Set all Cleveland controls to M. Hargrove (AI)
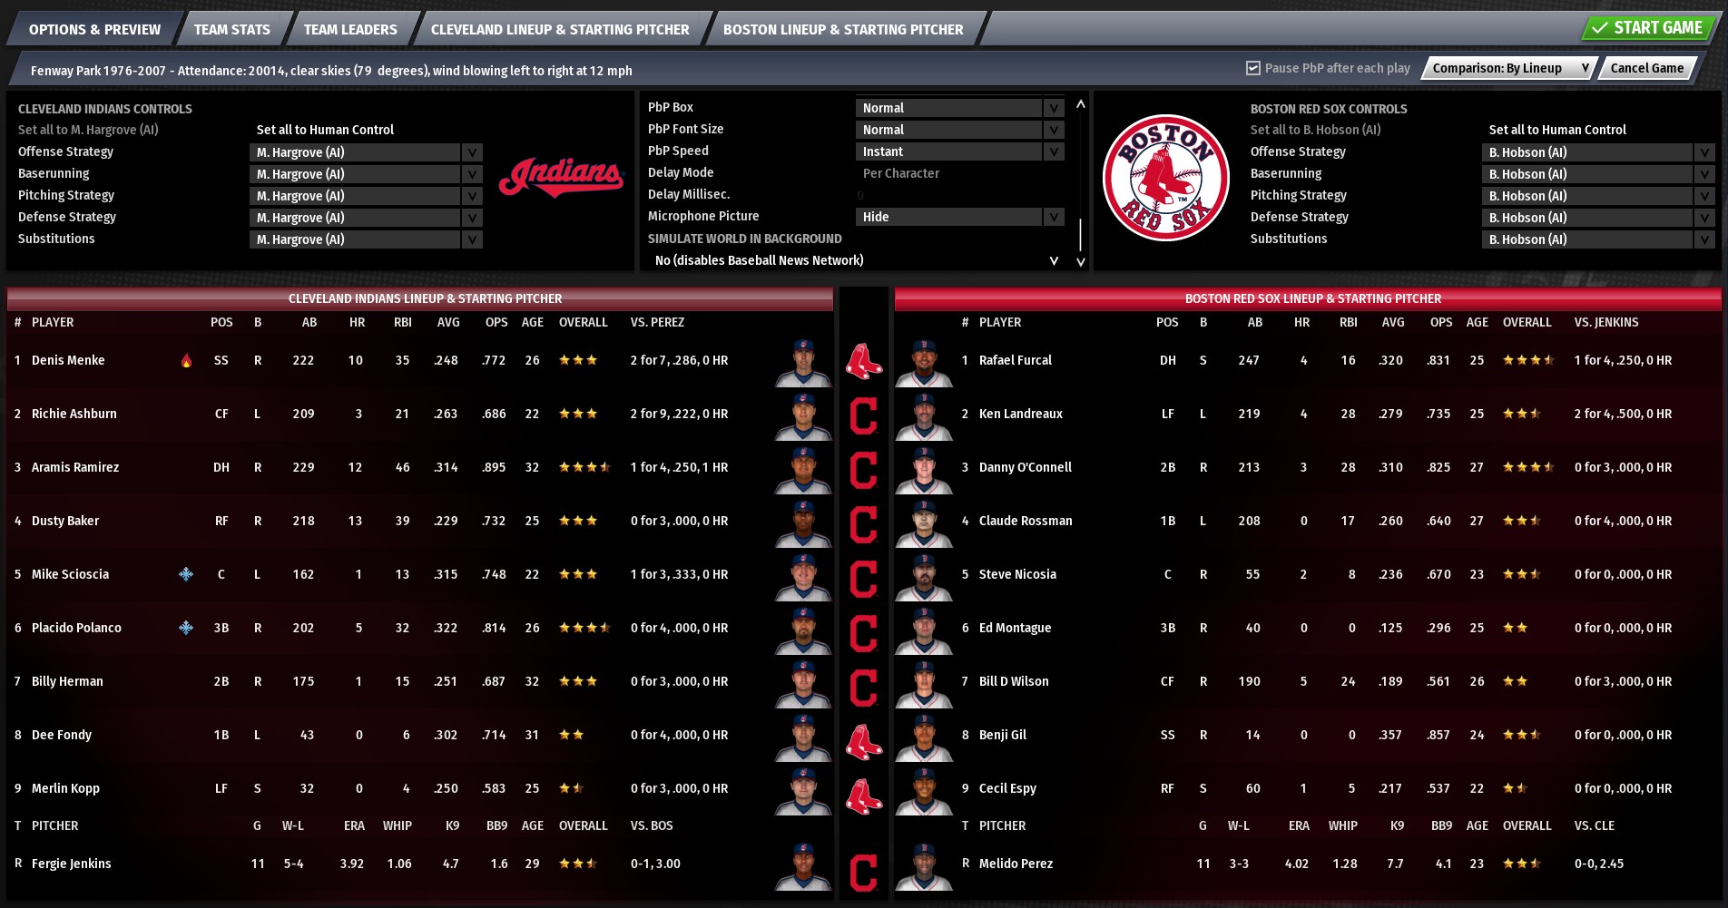 click(x=88, y=130)
